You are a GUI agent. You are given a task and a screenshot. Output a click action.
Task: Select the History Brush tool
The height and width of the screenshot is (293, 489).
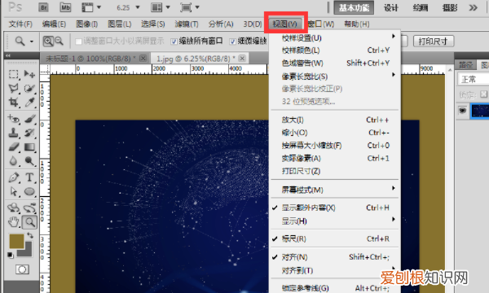click(29, 133)
